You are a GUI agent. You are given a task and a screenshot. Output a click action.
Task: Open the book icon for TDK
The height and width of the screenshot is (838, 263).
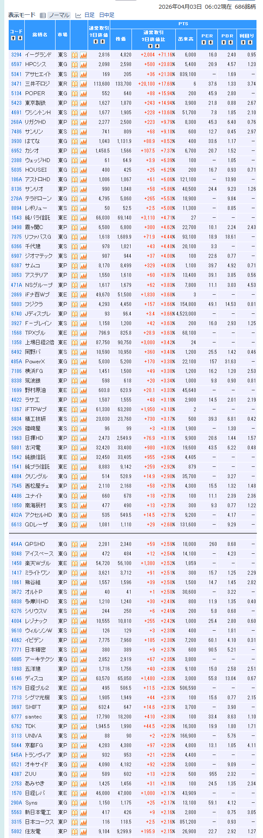pos(75,726)
